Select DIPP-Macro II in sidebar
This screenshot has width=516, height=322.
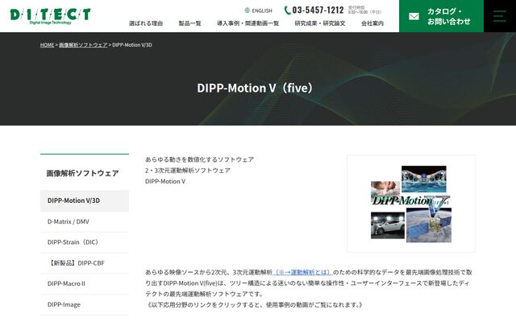point(85,284)
